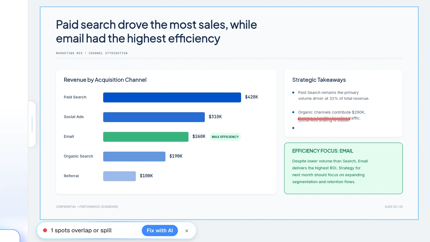Image resolution: width=430 pixels, height=242 pixels.
Task: Click the red-marked overlapping text spot
Action: [324, 119]
